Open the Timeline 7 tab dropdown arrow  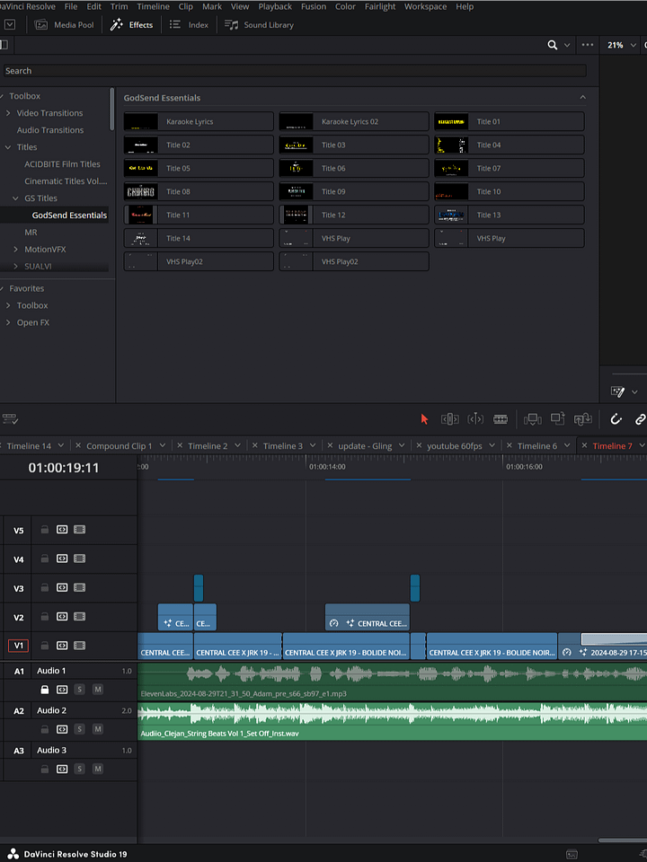coord(642,446)
